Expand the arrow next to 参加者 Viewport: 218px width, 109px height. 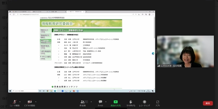91,102
